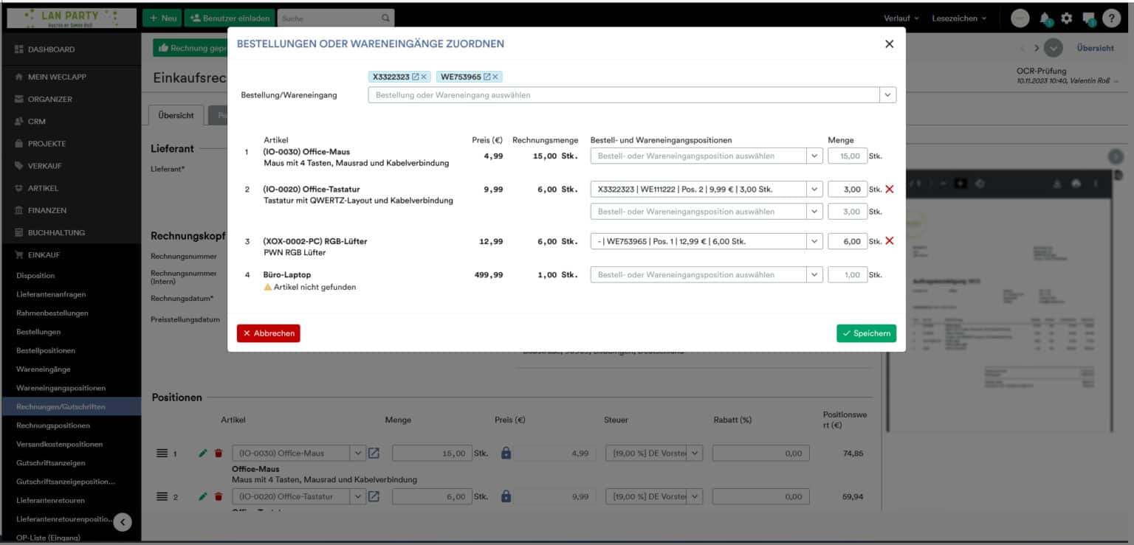Image resolution: width=1134 pixels, height=545 pixels.
Task: Open the settings gear icon
Action: 1066,18
